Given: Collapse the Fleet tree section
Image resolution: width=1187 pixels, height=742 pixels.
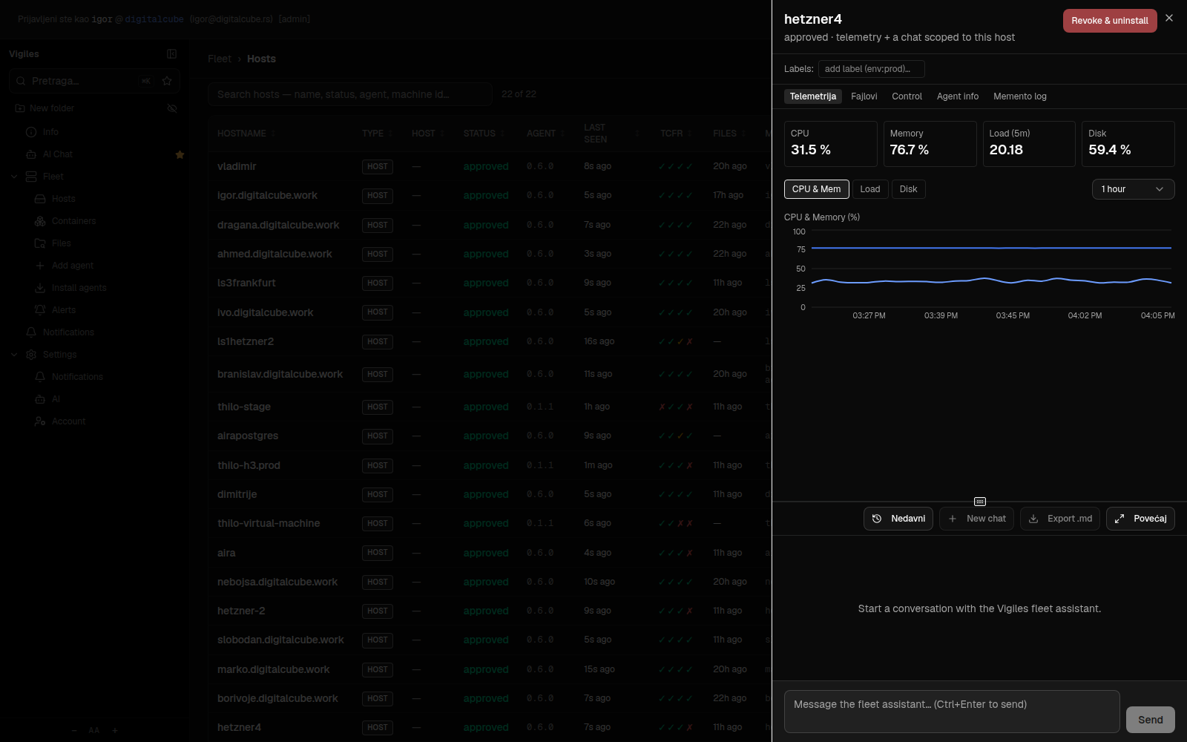Looking at the screenshot, I should 14,177.
